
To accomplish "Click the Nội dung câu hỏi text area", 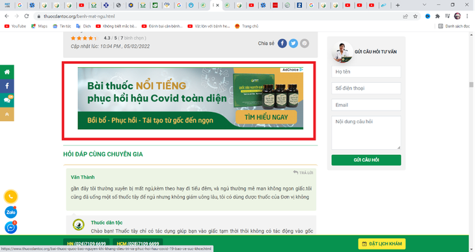I will pos(366,133).
